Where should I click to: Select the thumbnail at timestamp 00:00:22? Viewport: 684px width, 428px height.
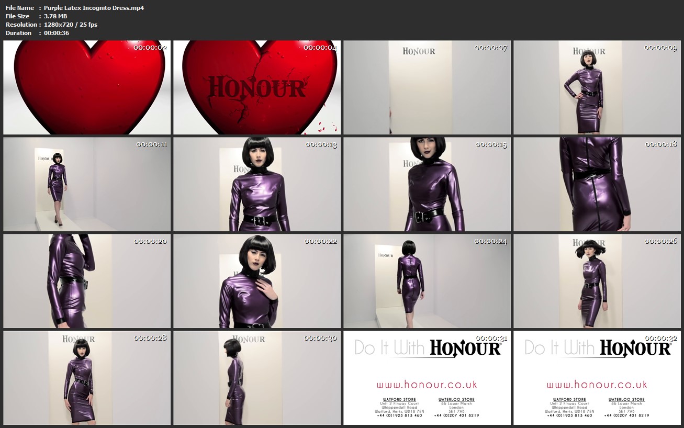click(257, 281)
